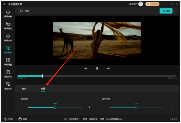Close the application window
This screenshot has width=181, height=123.
point(176,4)
